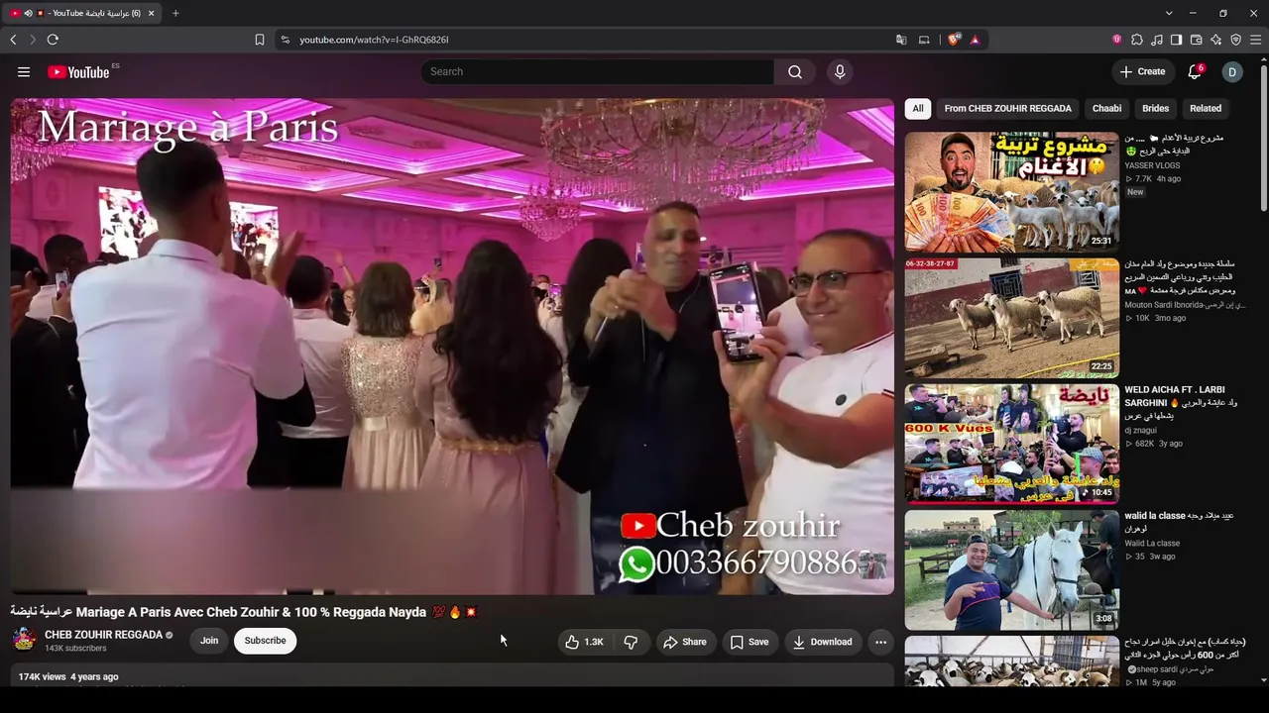Open Brave Rewards triangle icon
Viewport: 1269px width, 713px height.
coord(976,40)
